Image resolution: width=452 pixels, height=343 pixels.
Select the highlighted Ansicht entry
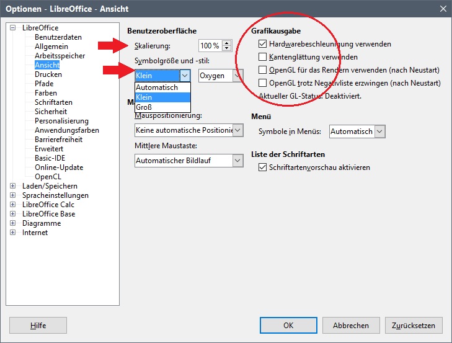coord(47,65)
